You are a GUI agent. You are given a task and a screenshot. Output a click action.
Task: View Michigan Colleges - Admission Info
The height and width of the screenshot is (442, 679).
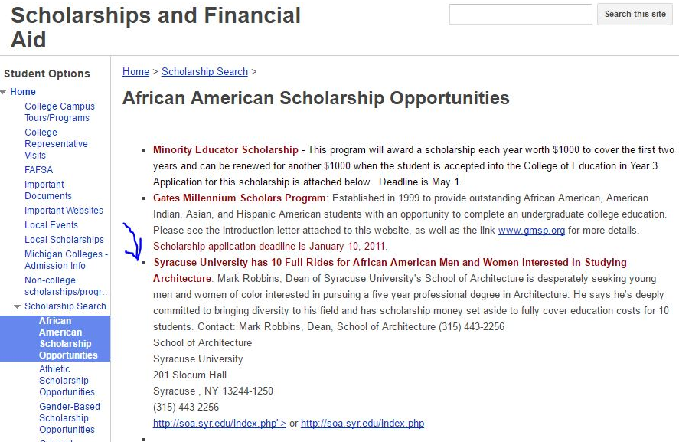point(66,260)
